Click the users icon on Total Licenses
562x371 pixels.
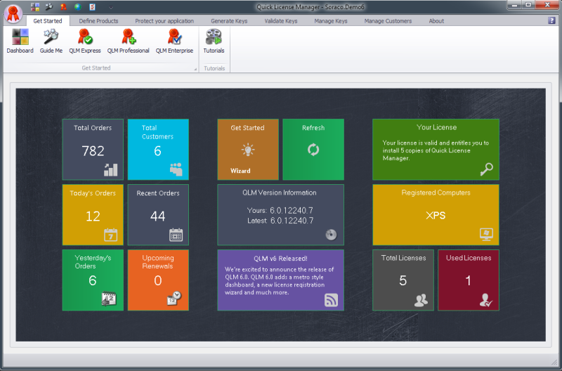click(421, 301)
